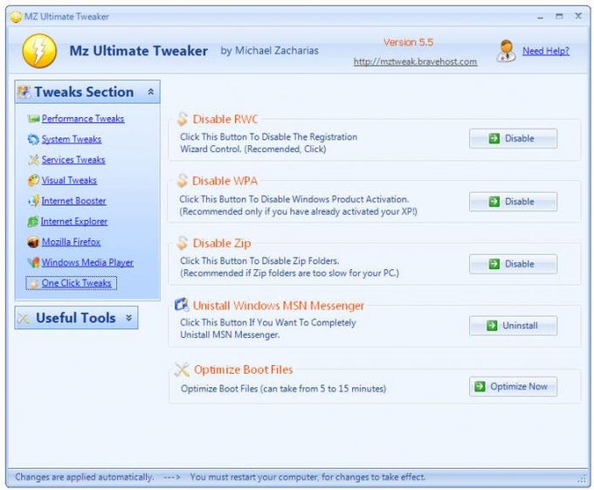The width and height of the screenshot is (594, 490).
Task: Click 'Changes are applied automatically' status text
Action: pyautogui.click(x=85, y=477)
